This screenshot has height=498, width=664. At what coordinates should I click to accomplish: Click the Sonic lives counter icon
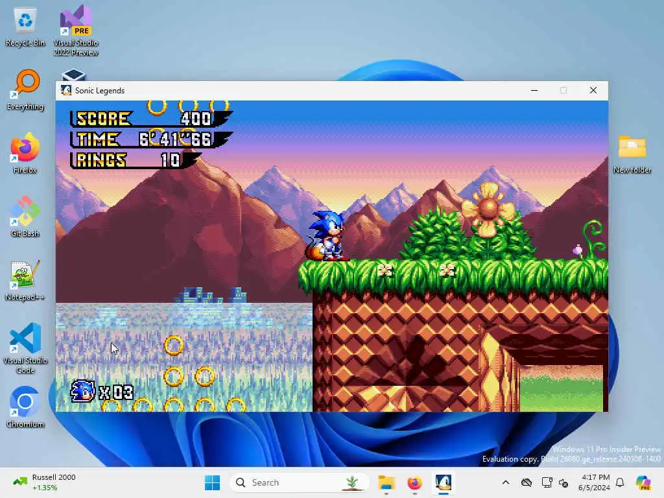pyautogui.click(x=82, y=391)
